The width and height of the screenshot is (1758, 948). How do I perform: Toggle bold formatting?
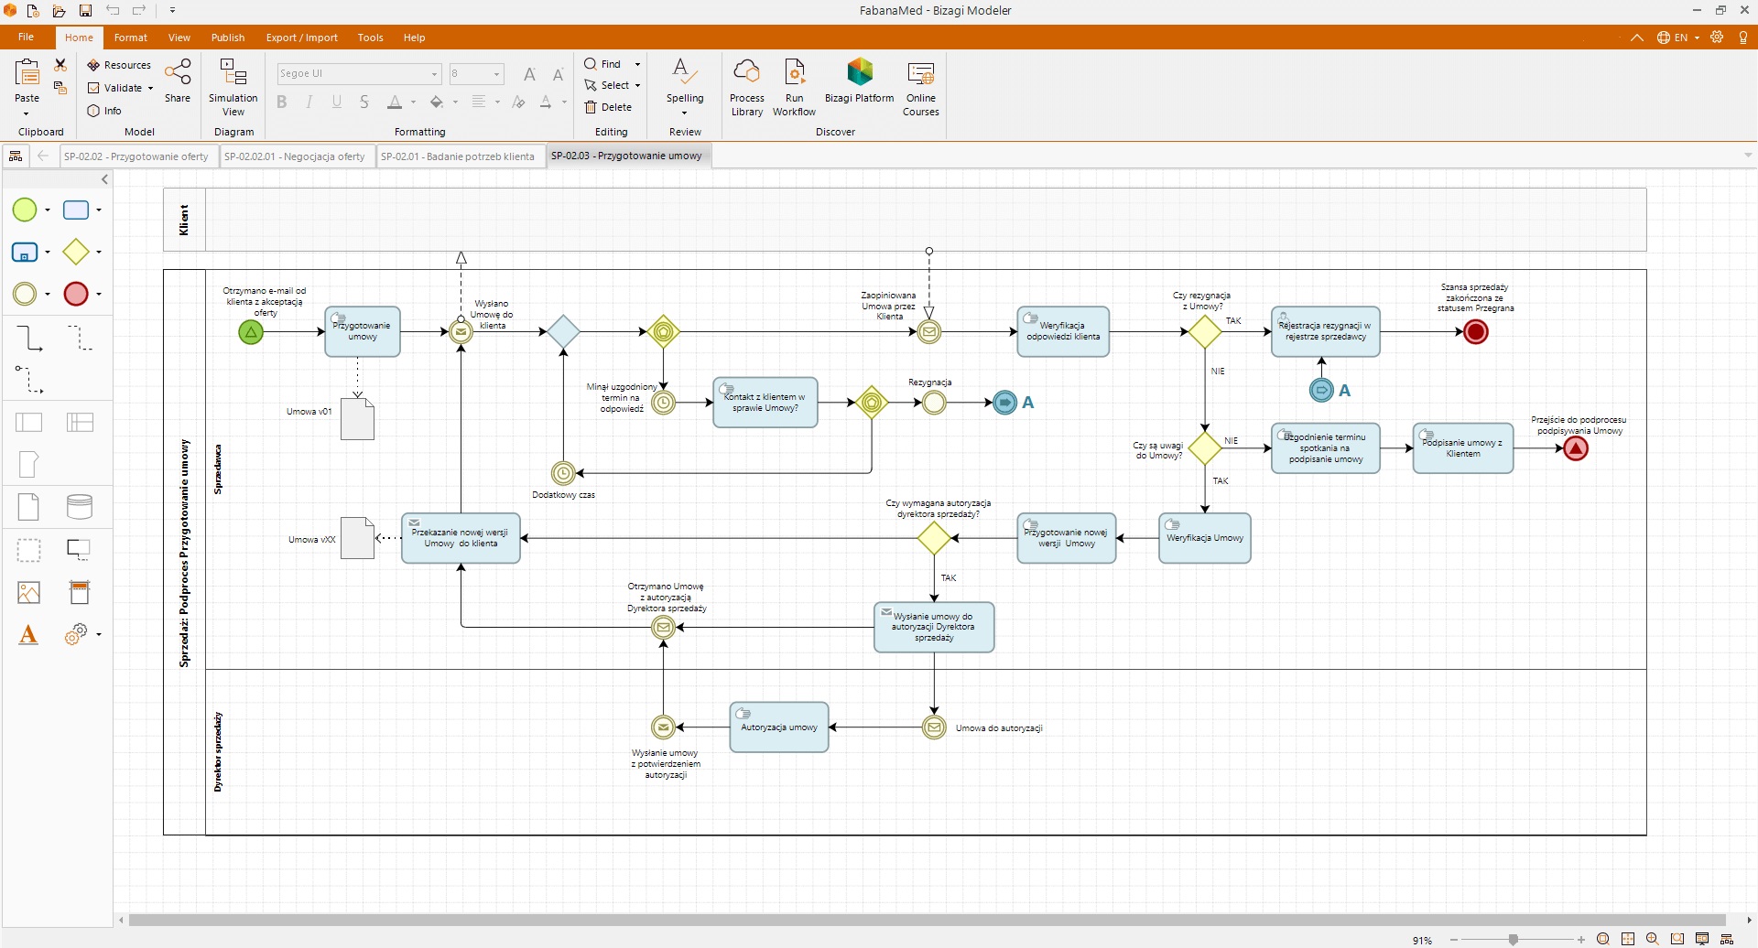pos(282,102)
